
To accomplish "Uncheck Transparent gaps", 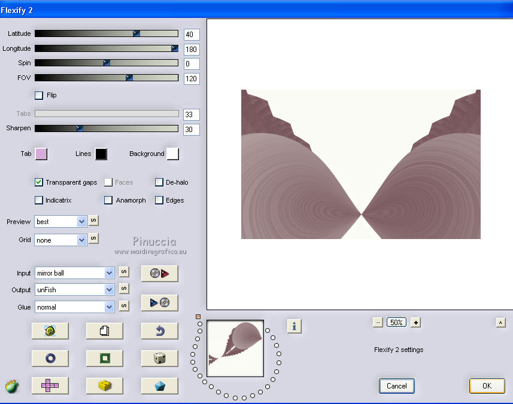I will click(38, 182).
